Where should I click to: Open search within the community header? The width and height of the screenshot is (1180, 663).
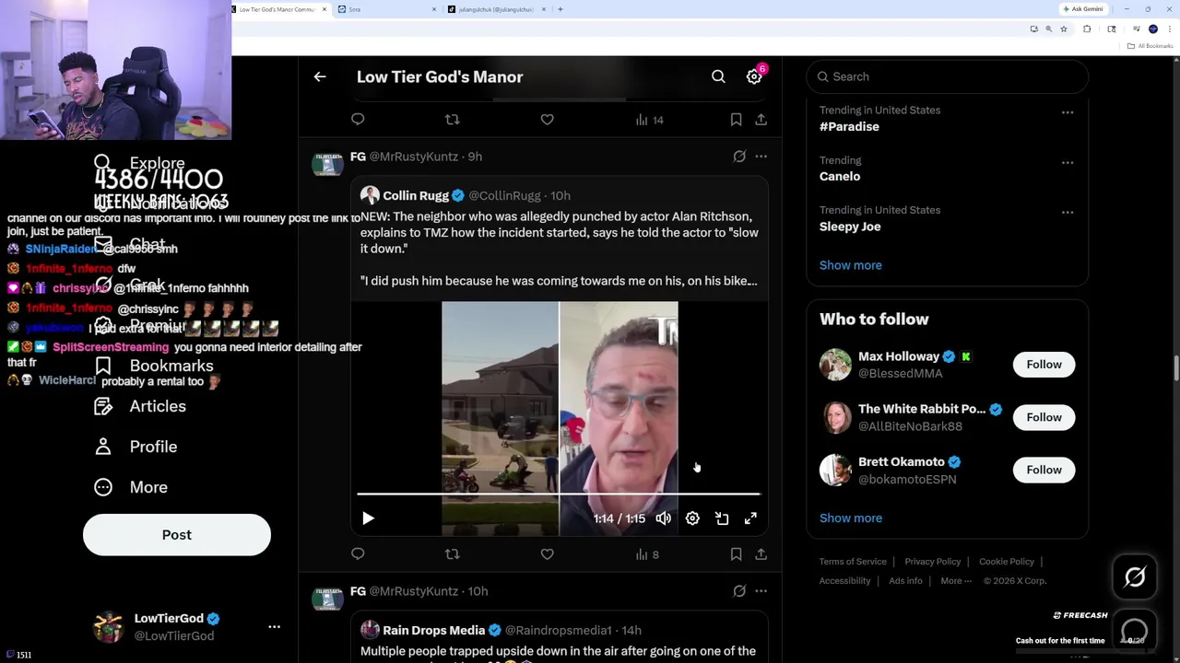(718, 77)
